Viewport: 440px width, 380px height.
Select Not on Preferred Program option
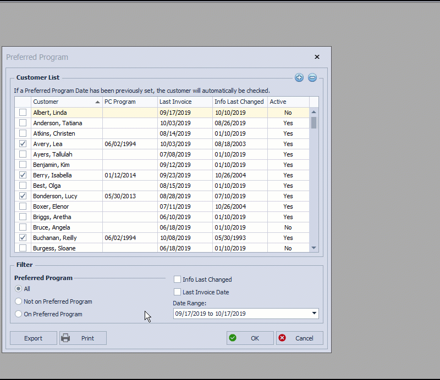tap(19, 301)
